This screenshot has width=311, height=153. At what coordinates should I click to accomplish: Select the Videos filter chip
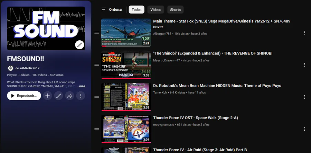(156, 10)
